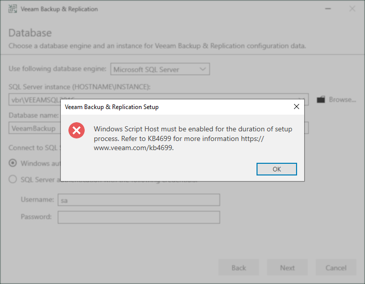Close the Veeam Backup & Replication window
This screenshot has width=365, height=284.
352,9
